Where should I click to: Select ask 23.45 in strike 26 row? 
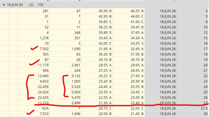point(135,98)
